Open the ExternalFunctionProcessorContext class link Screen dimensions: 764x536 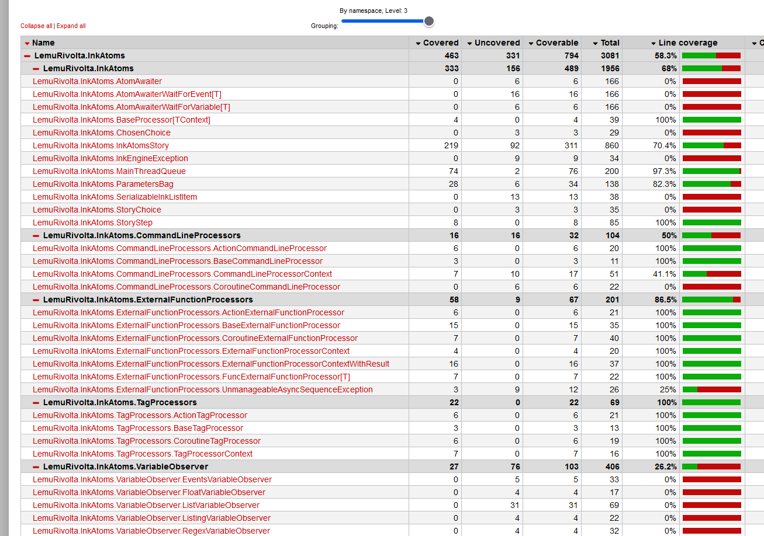pyautogui.click(x=191, y=351)
